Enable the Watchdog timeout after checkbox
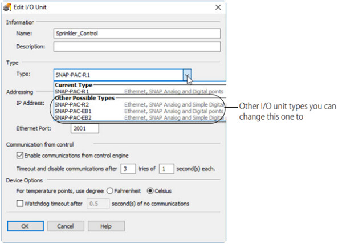 pyautogui.click(x=20, y=204)
